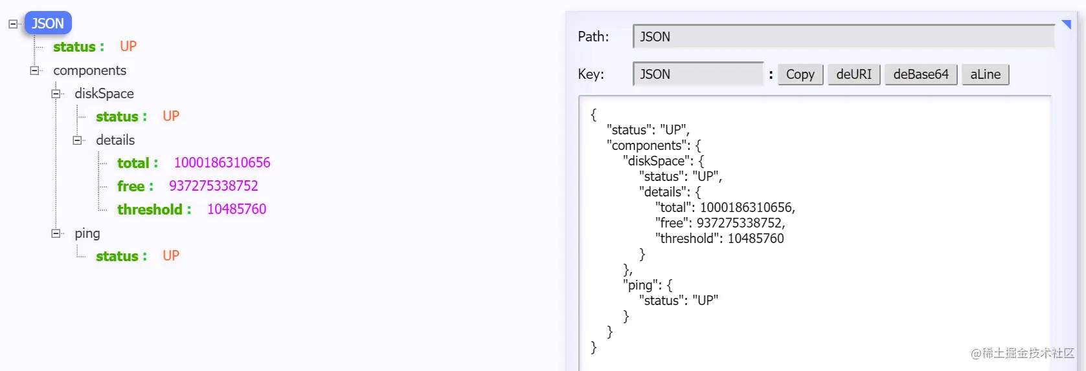Collapse the diskSpace tree node
Image resolution: width=1086 pixels, height=371 pixels.
56,94
